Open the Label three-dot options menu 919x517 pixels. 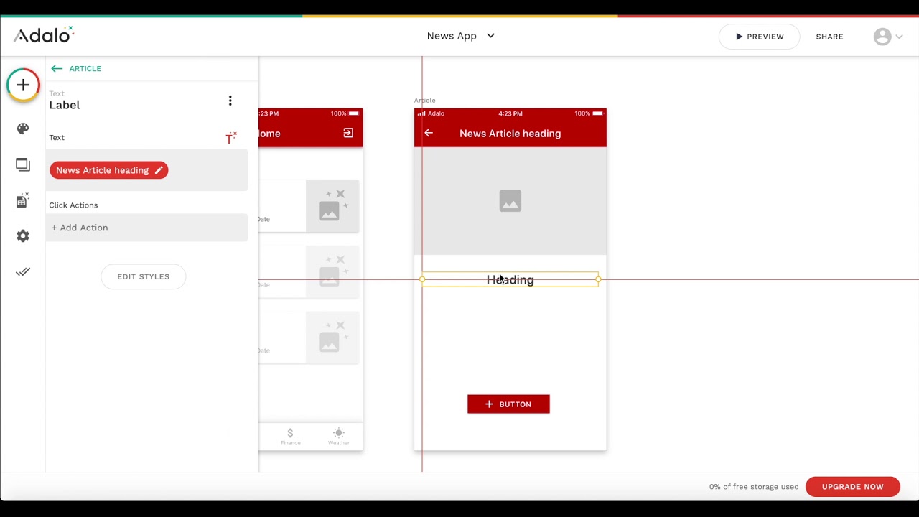point(230,101)
